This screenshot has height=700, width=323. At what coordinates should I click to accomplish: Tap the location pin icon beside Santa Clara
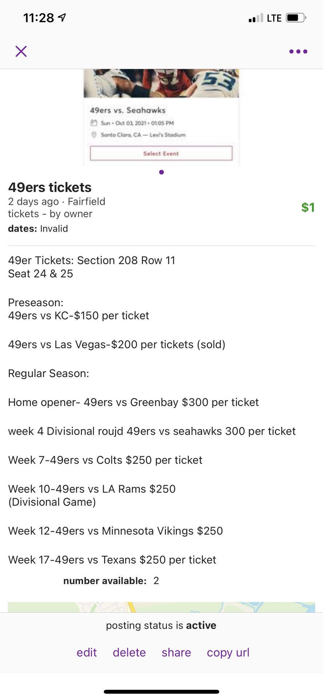pos(94,135)
